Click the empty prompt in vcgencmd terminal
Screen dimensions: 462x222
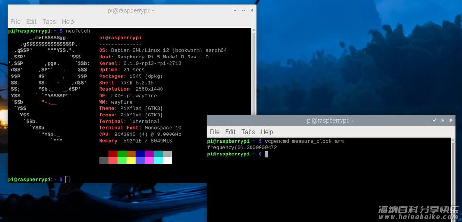pos(237,154)
